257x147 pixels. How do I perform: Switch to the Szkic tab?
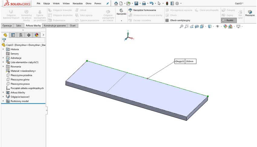tap(19, 26)
